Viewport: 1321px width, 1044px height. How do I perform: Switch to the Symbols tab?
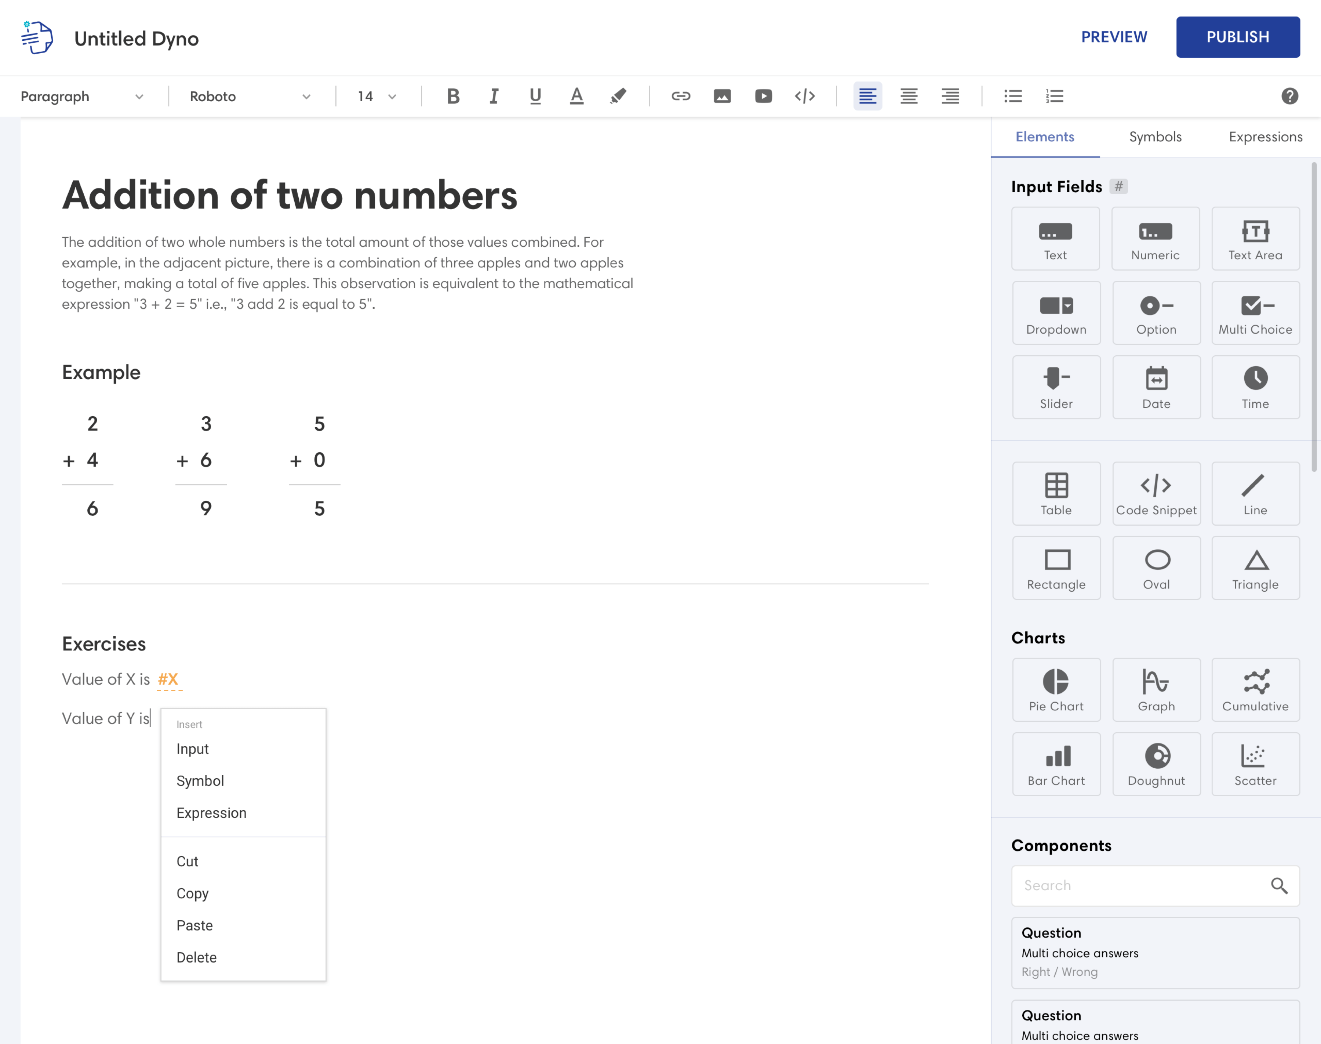(1155, 136)
